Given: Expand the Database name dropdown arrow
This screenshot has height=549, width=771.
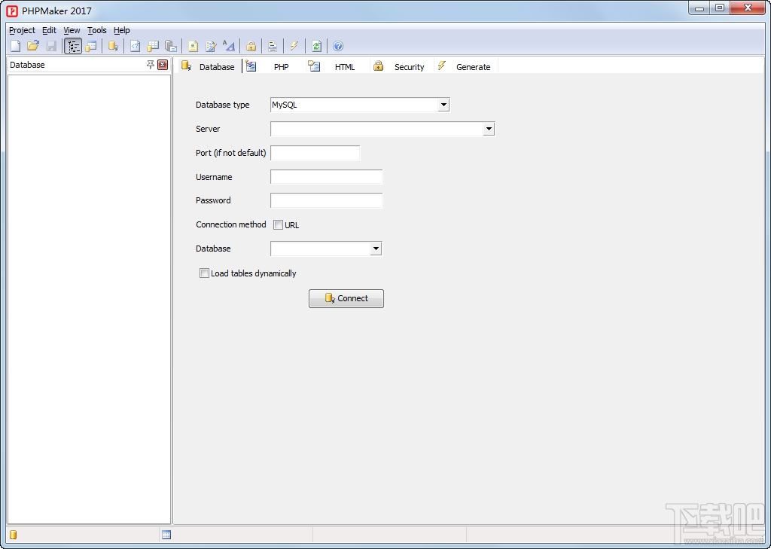Looking at the screenshot, I should coord(376,249).
